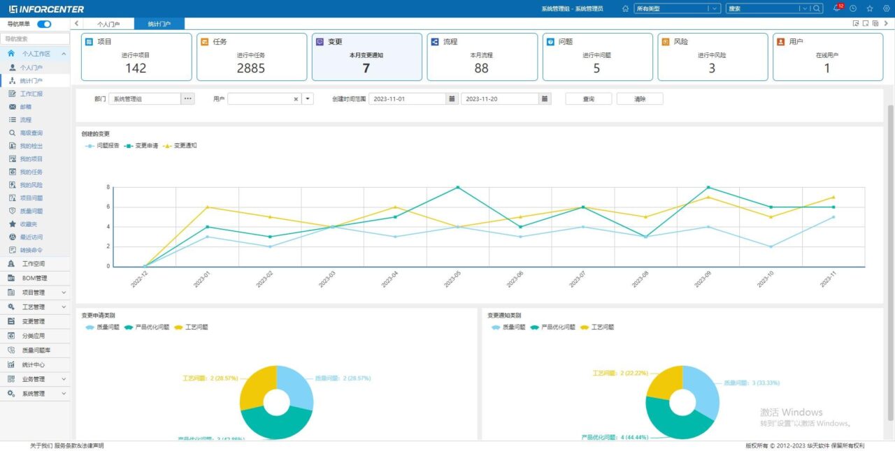Open the home icon in header
Image resolution: width=895 pixels, height=451 pixels.
[x=625, y=9]
